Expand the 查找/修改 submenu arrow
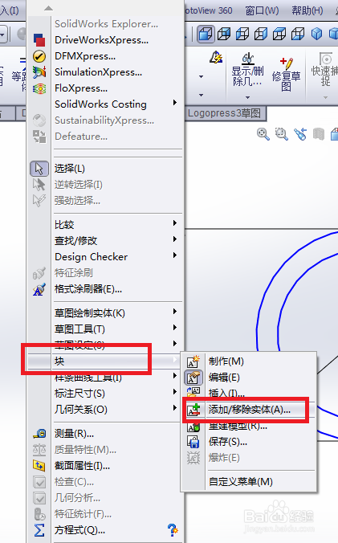The width and height of the screenshot is (338, 543). click(175, 239)
